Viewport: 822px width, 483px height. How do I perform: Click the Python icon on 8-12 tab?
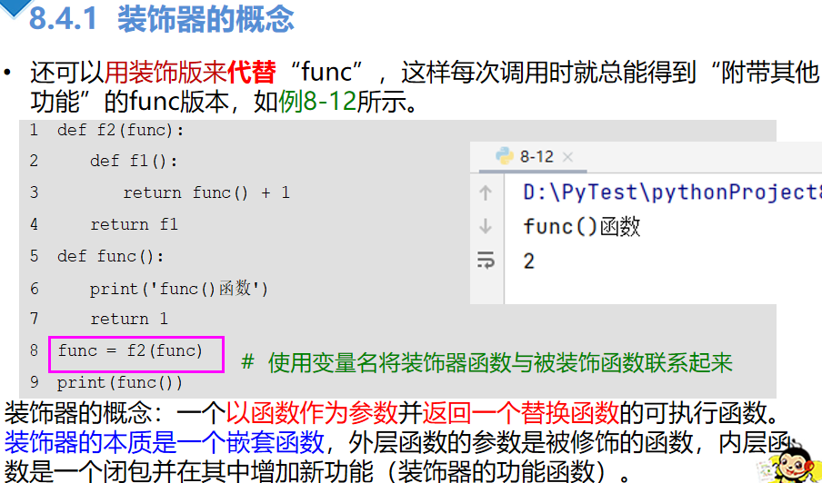505,156
